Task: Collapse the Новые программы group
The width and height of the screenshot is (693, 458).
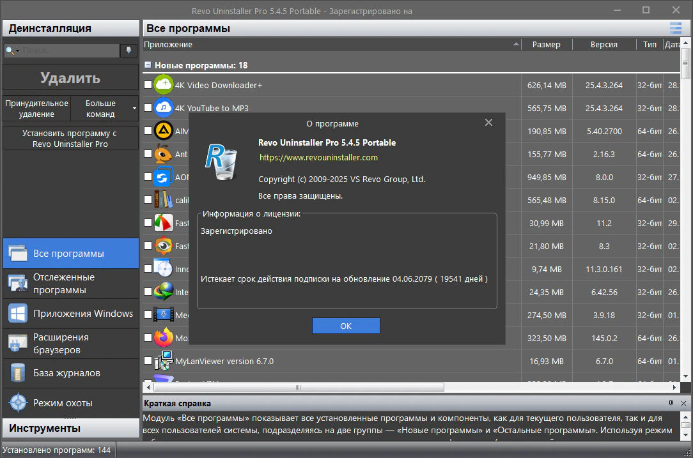Action: [x=148, y=65]
